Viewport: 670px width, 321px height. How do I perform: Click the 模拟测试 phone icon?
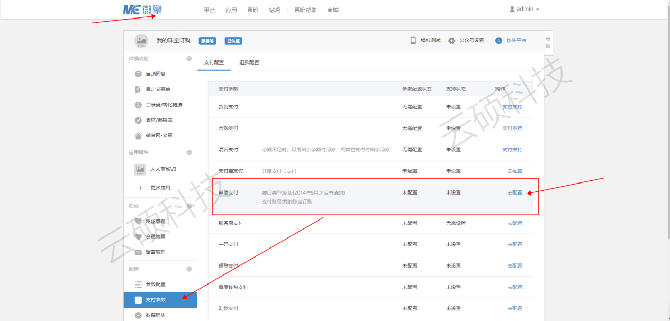click(x=413, y=41)
